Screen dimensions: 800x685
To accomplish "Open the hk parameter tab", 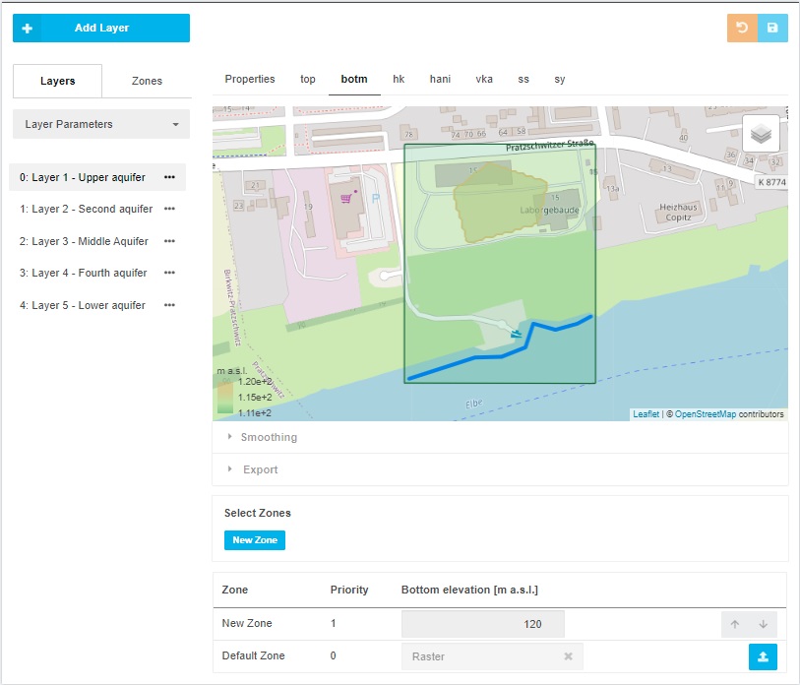I will click(399, 79).
